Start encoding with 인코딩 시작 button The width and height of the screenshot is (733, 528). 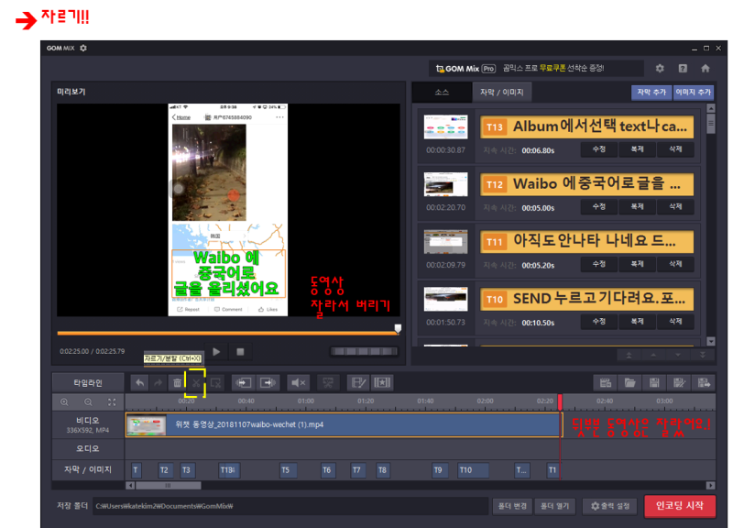pos(680,506)
